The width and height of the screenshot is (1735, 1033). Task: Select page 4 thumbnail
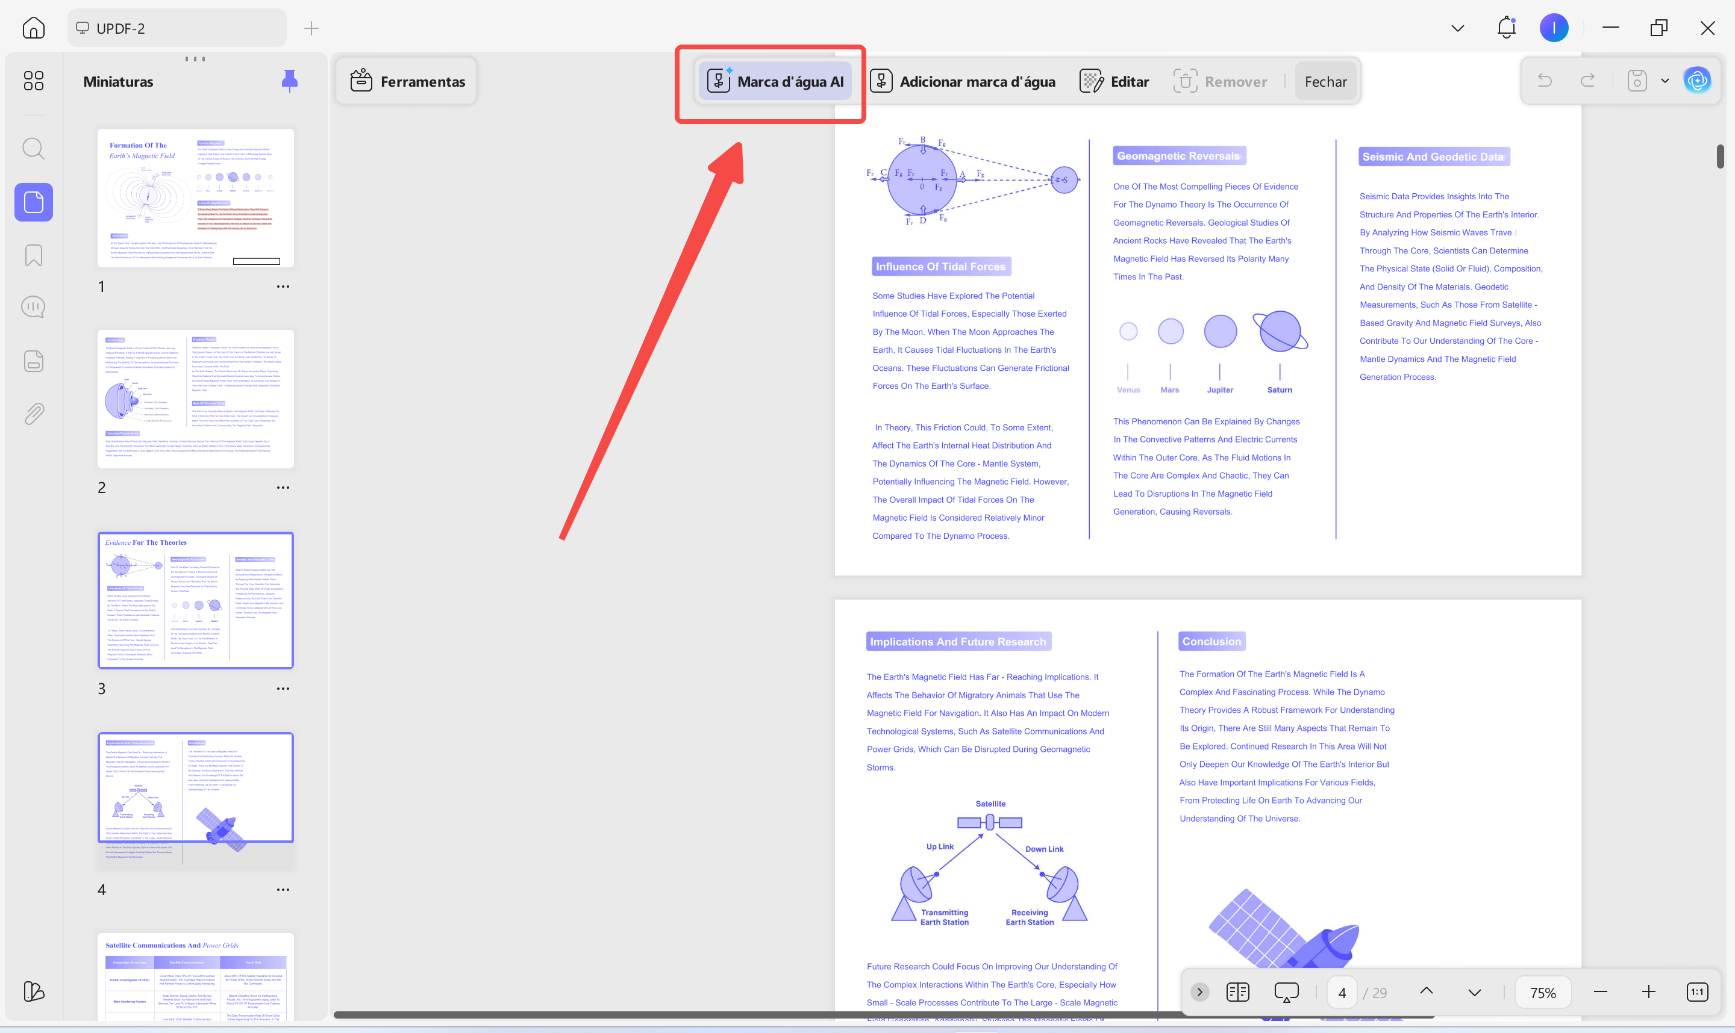click(x=196, y=801)
